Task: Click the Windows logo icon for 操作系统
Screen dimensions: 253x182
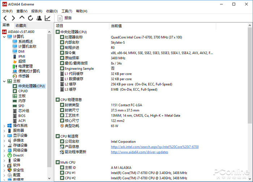Action: point(9,126)
